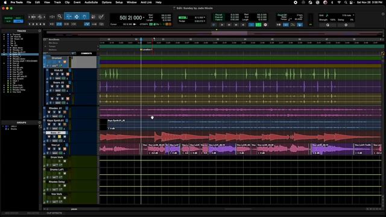Click horizontal zoom out arrow

pos(30,17)
